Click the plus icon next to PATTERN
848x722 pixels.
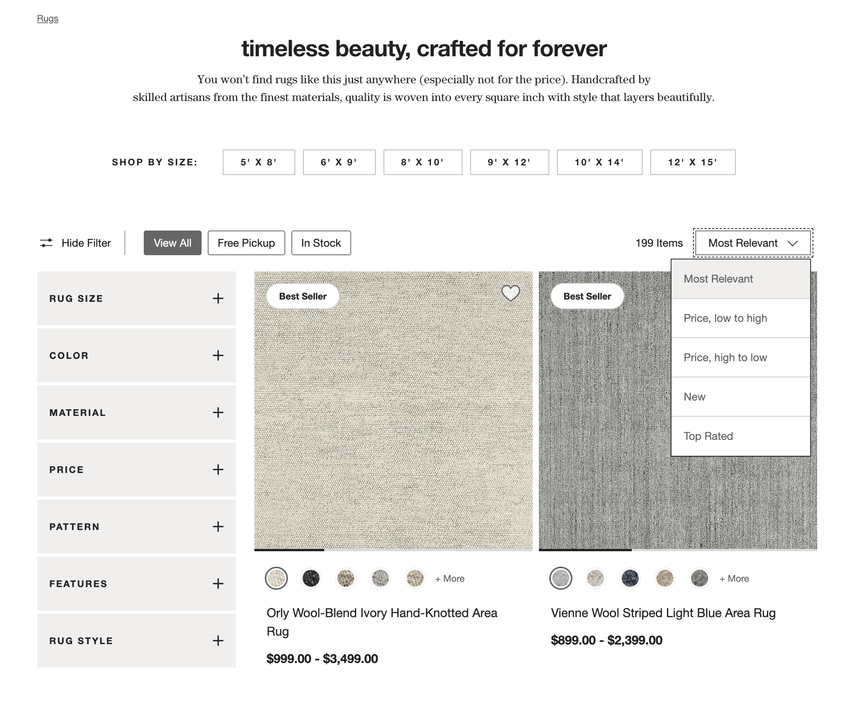point(218,527)
